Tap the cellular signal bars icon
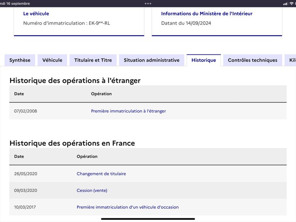The width and height of the screenshot is (296, 222). (286, 4)
